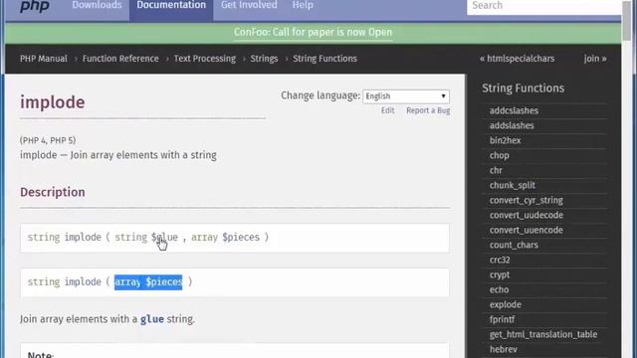
Task: Open echo in the sidebar
Action: point(499,289)
